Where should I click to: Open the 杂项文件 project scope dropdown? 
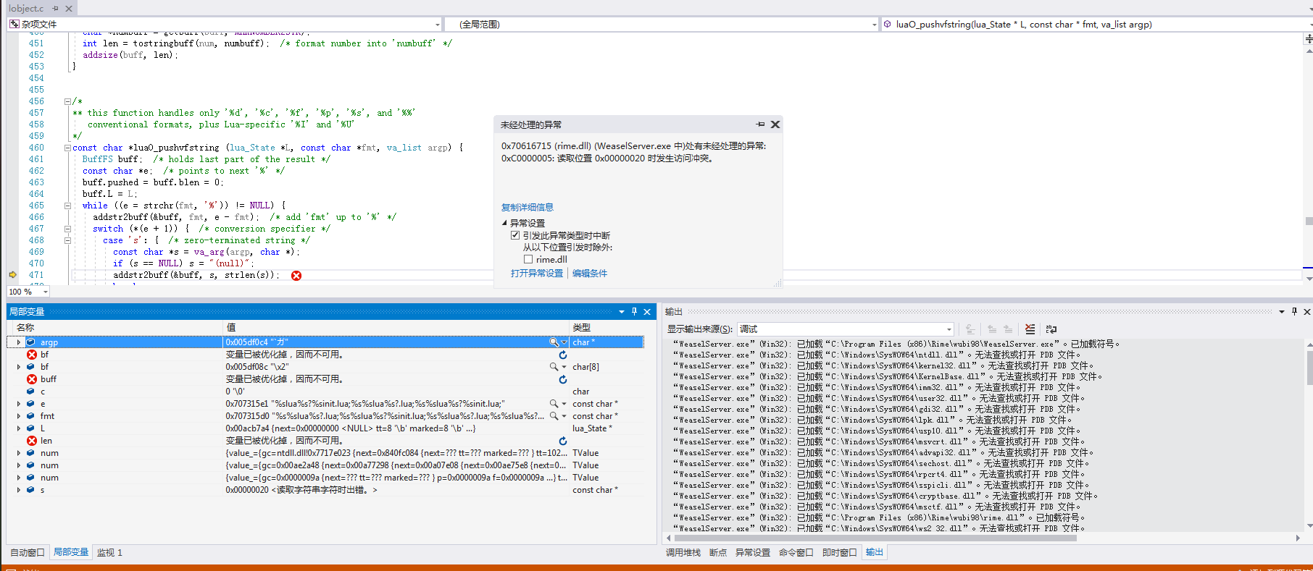click(x=437, y=25)
